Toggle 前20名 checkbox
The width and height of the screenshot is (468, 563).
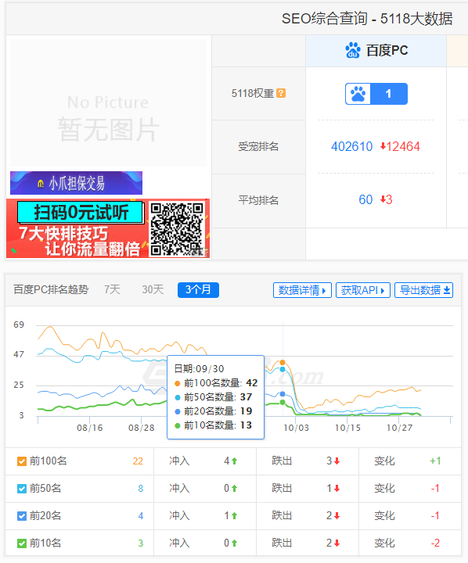[22, 516]
